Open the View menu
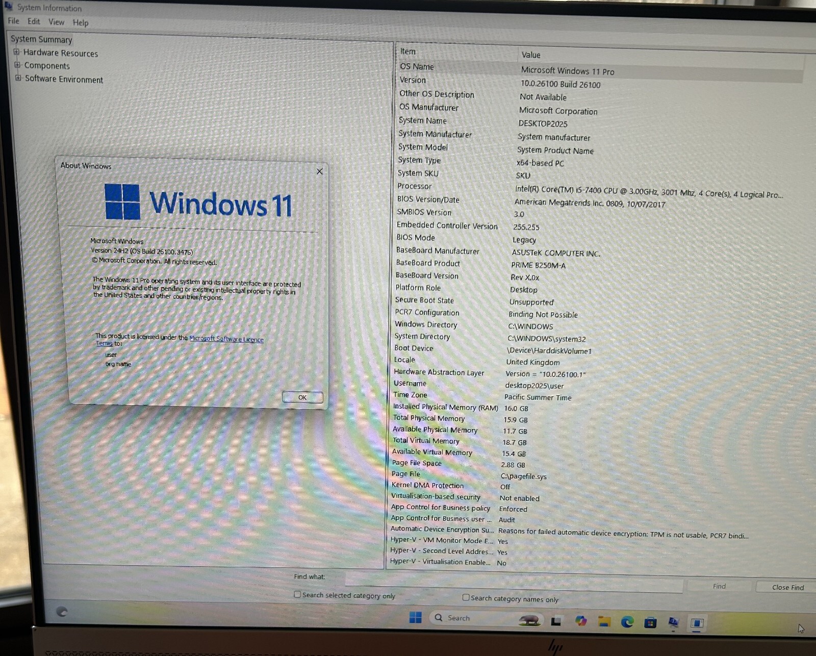This screenshot has width=816, height=656. coord(56,22)
